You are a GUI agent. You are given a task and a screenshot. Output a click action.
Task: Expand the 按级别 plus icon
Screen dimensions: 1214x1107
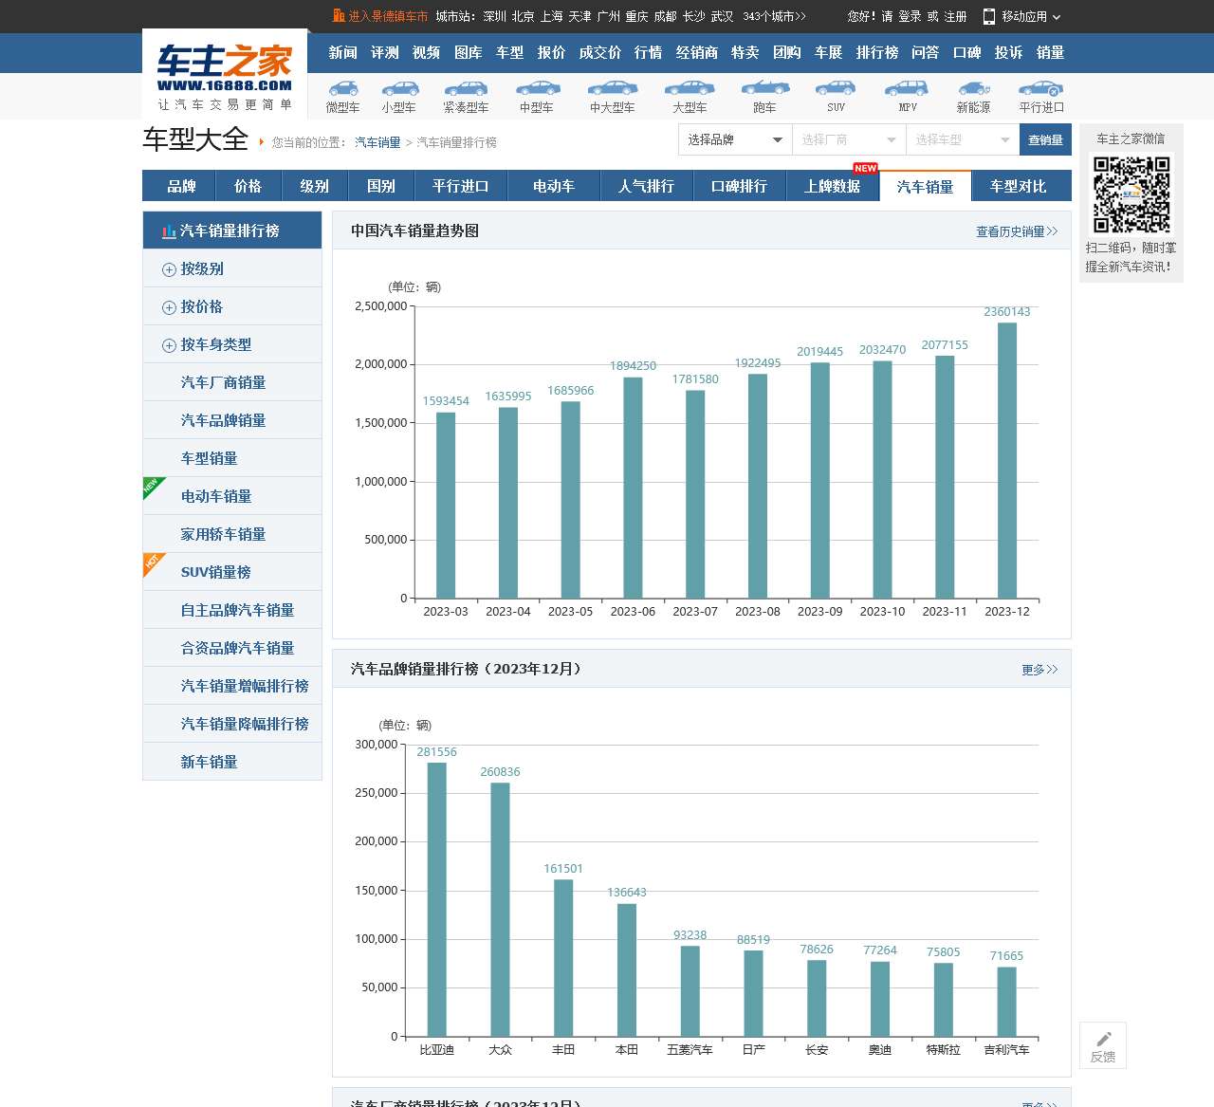169,269
